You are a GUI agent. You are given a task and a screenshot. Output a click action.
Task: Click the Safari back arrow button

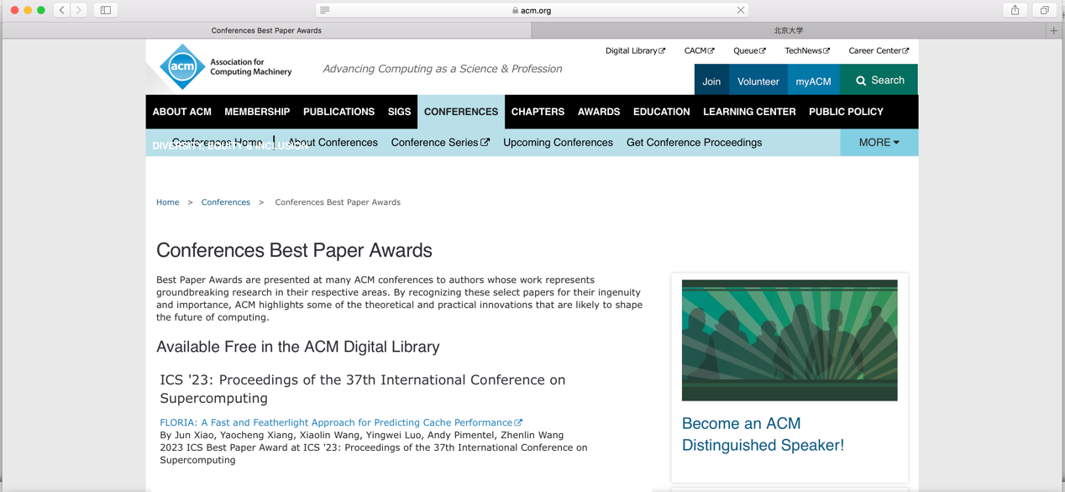pos(62,10)
